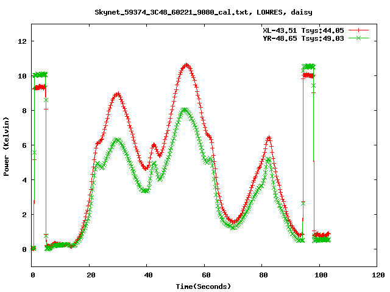The image size is (390, 292).
Task: Click the green calibration plateau at start of plot
Action: click(x=40, y=74)
